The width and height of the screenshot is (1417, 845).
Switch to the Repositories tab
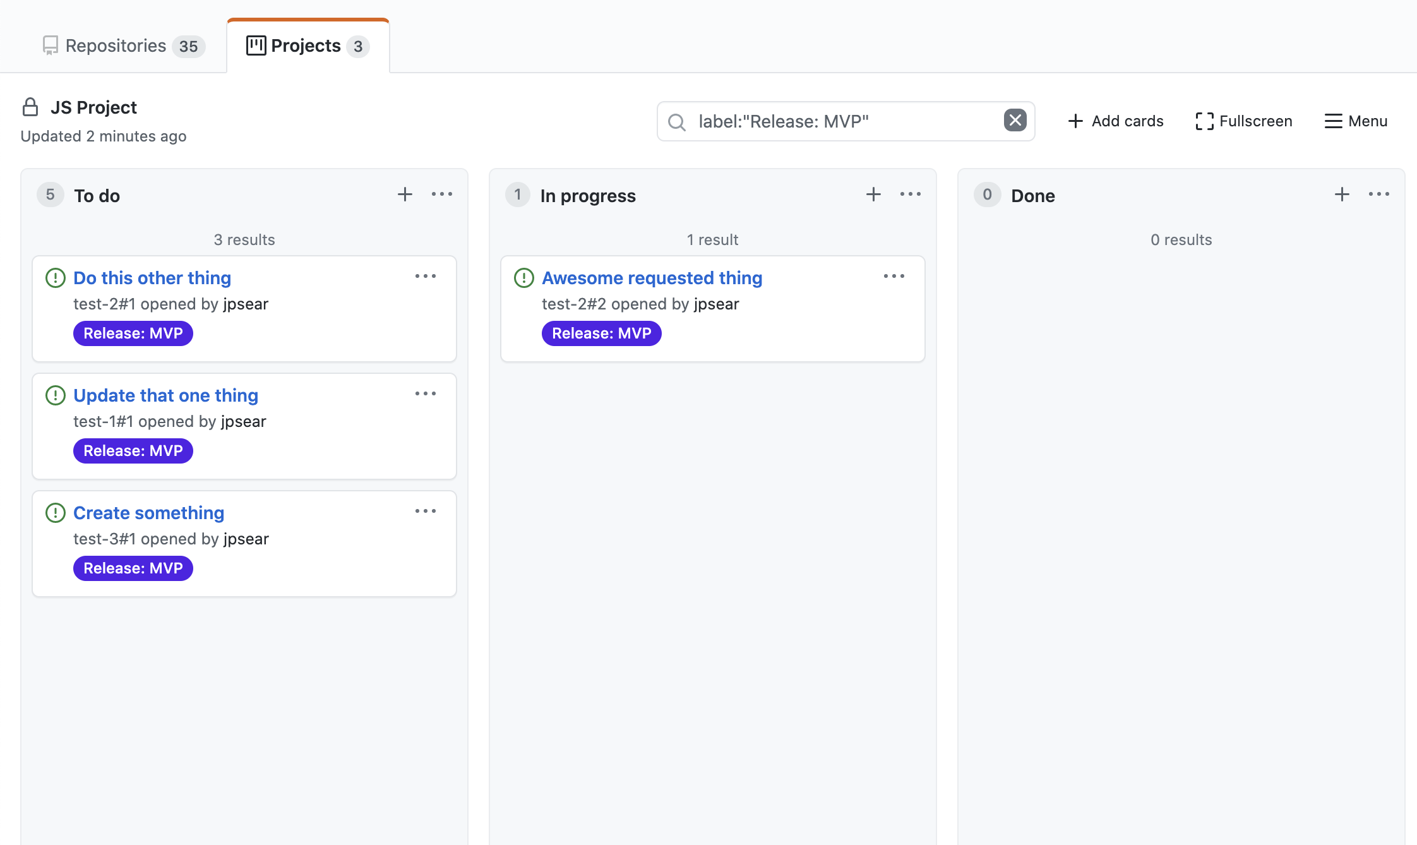pyautogui.click(x=123, y=46)
